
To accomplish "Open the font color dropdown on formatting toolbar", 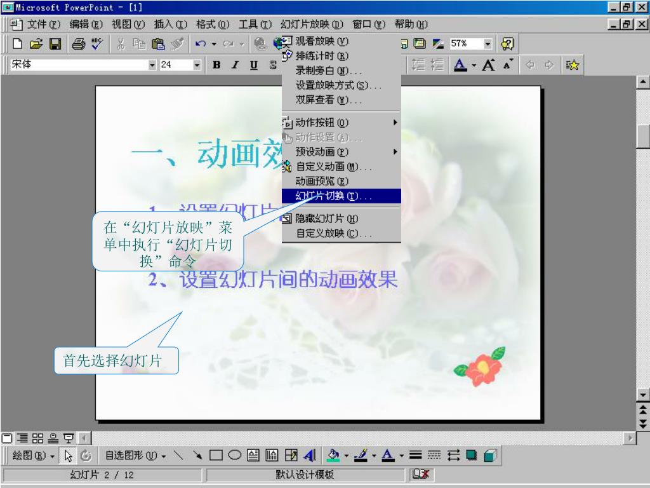I will (474, 65).
